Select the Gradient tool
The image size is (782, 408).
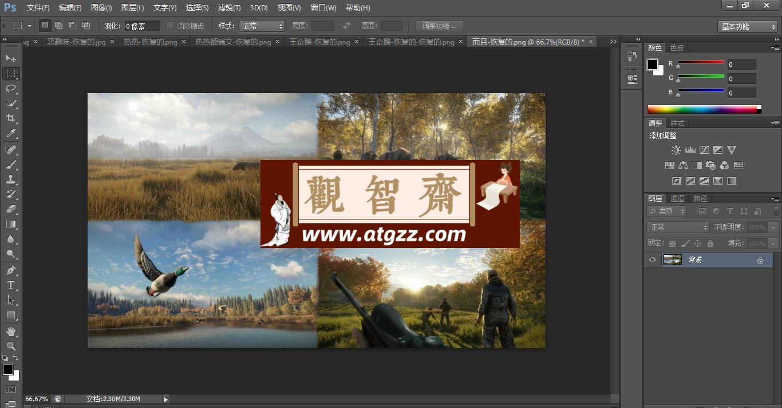[11, 224]
